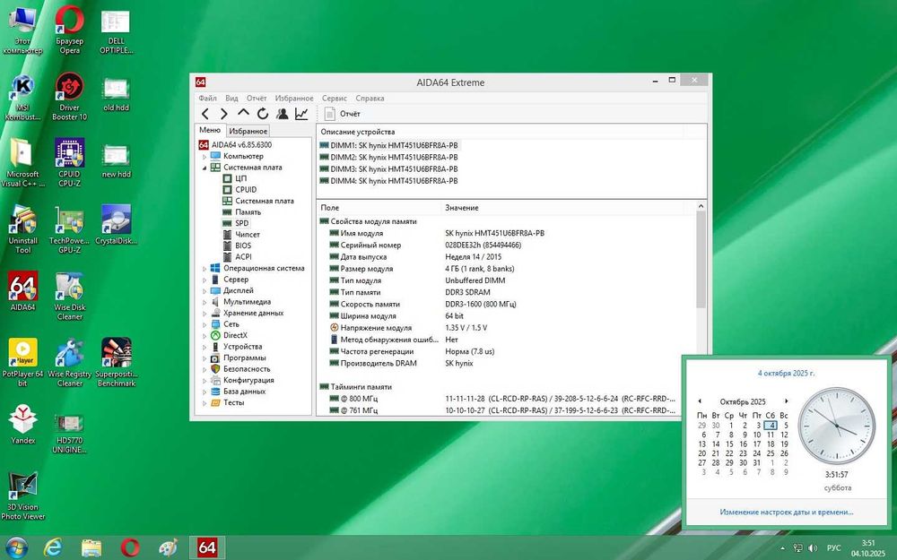
Task: Click the Отчёт toolbar button
Action: pos(342,114)
